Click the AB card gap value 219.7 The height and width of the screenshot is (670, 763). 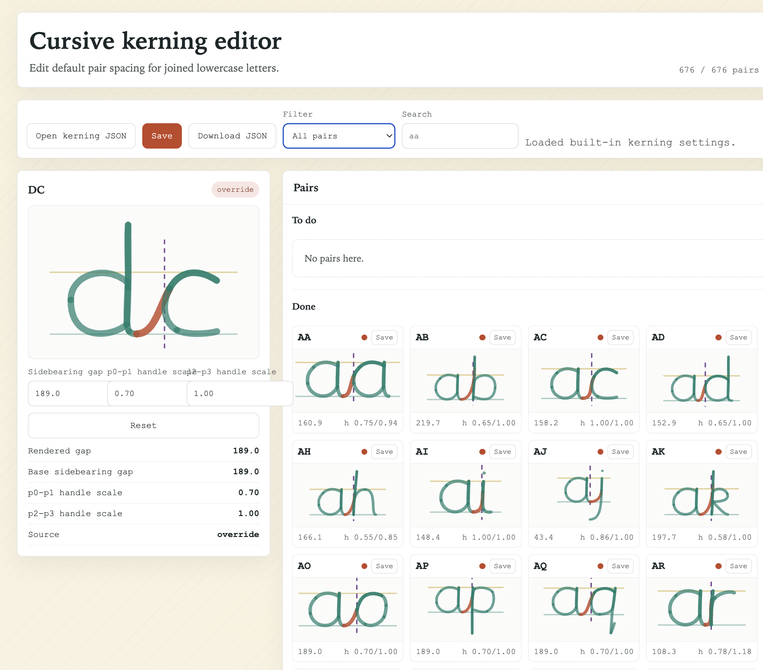tap(428, 423)
